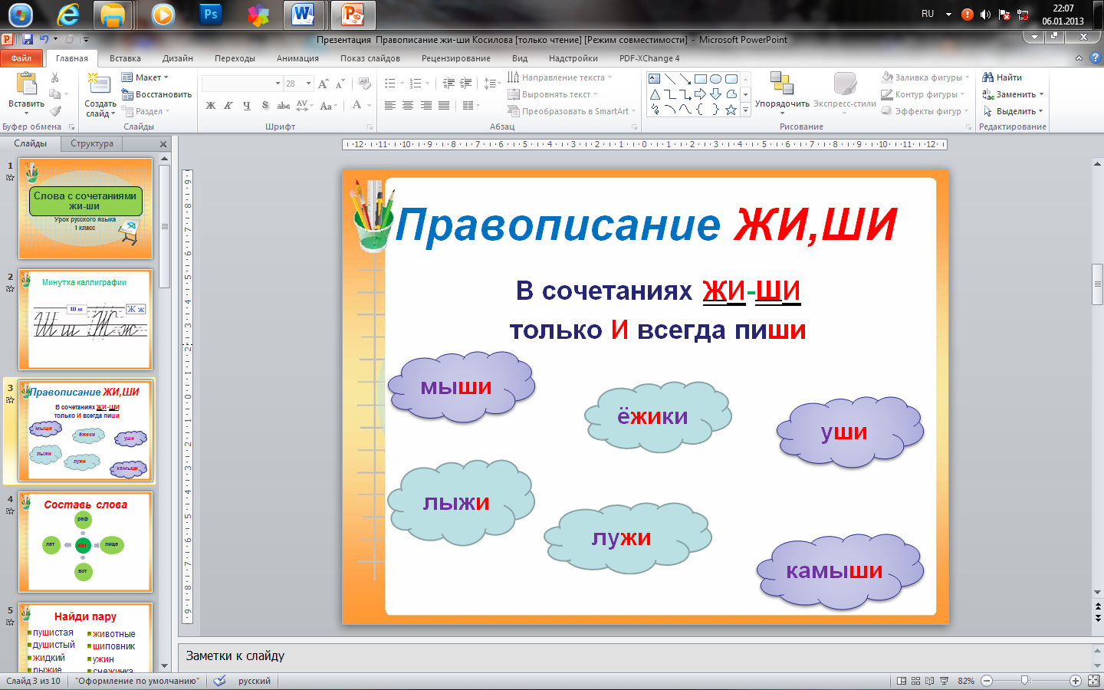
Task: Expand the shapes gallery More arrow
Action: click(x=745, y=110)
